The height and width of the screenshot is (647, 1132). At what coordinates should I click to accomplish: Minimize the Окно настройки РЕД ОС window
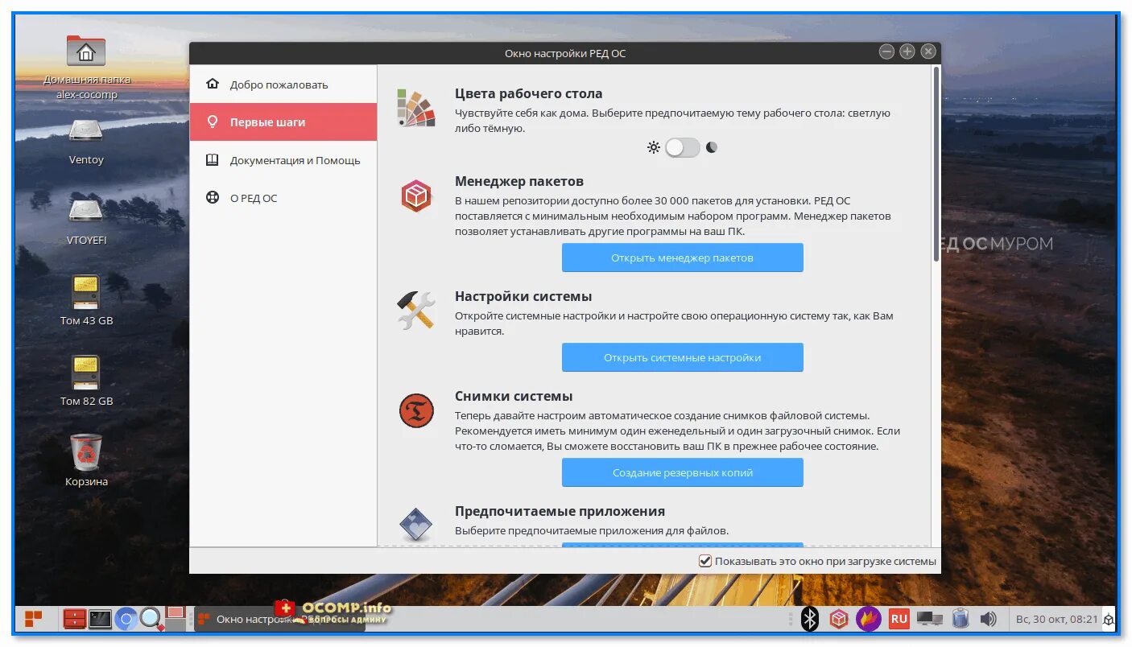[x=886, y=52]
